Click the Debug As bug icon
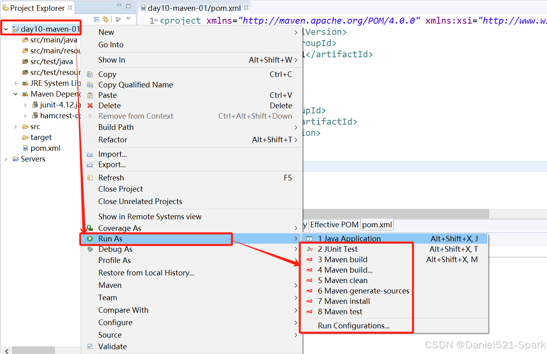 coord(90,249)
